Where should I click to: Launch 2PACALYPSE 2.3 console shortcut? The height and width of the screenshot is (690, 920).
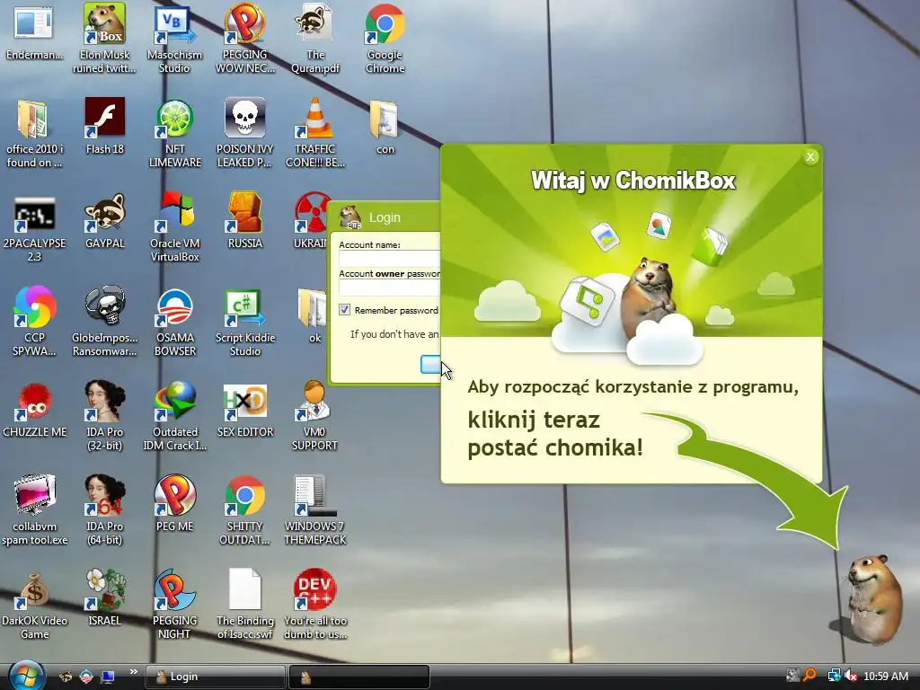34,229
